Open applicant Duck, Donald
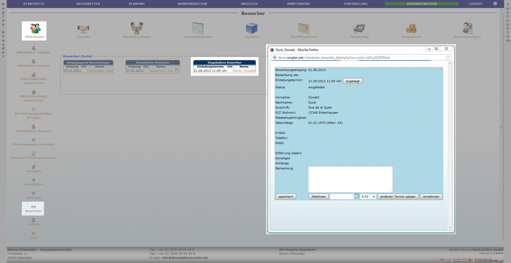Screen dimensions: 511x263 click(x=244, y=71)
